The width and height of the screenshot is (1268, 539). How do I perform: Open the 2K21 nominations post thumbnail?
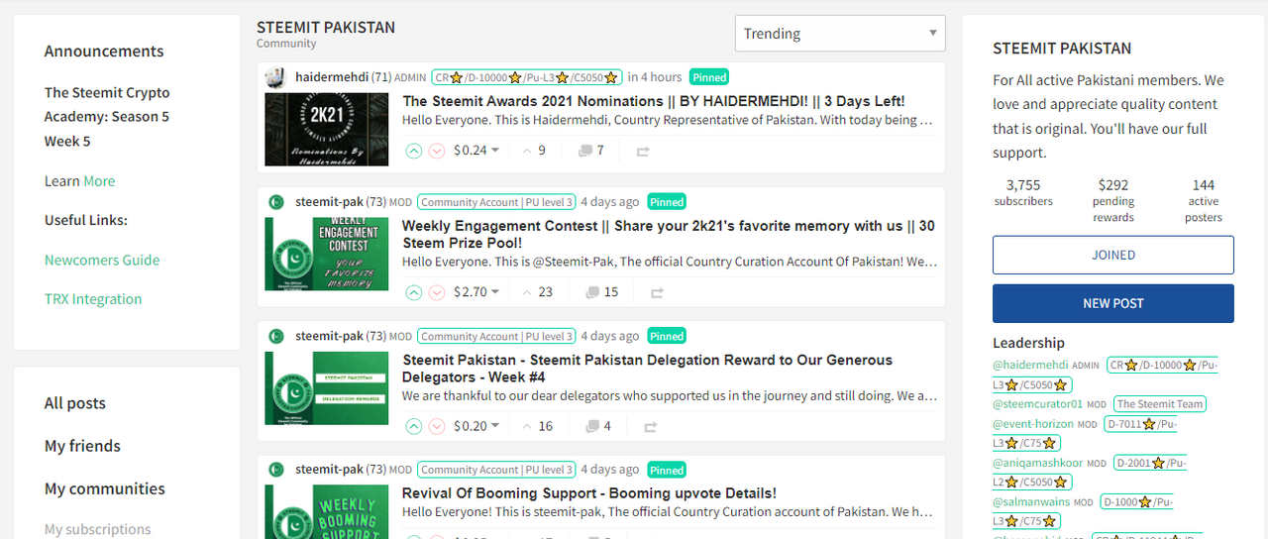point(327,129)
